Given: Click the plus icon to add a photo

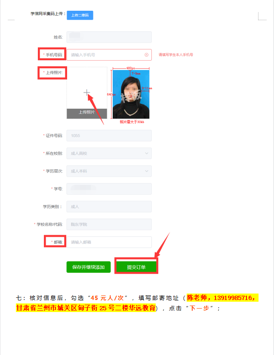Looking at the screenshot, I should (x=86, y=92).
